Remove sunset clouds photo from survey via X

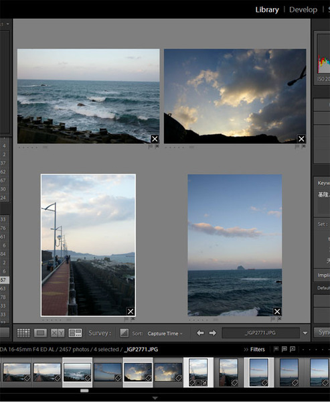pos(301,139)
